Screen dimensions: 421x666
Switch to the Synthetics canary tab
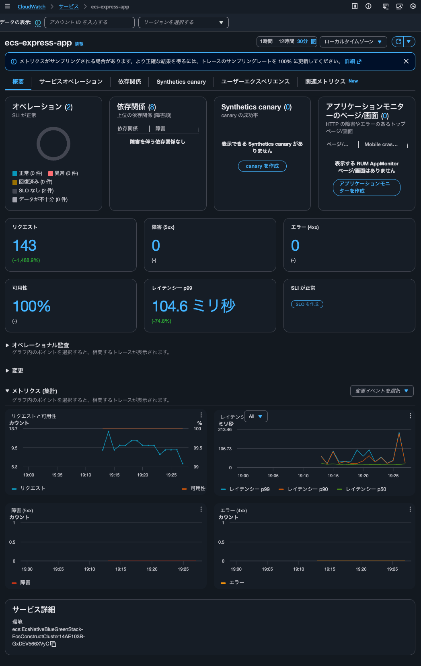[181, 82]
